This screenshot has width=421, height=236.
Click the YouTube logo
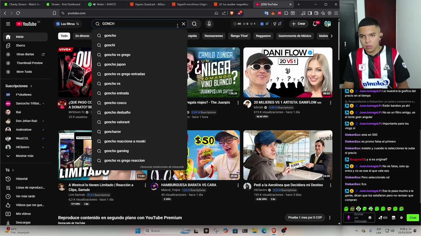[x=27, y=24]
